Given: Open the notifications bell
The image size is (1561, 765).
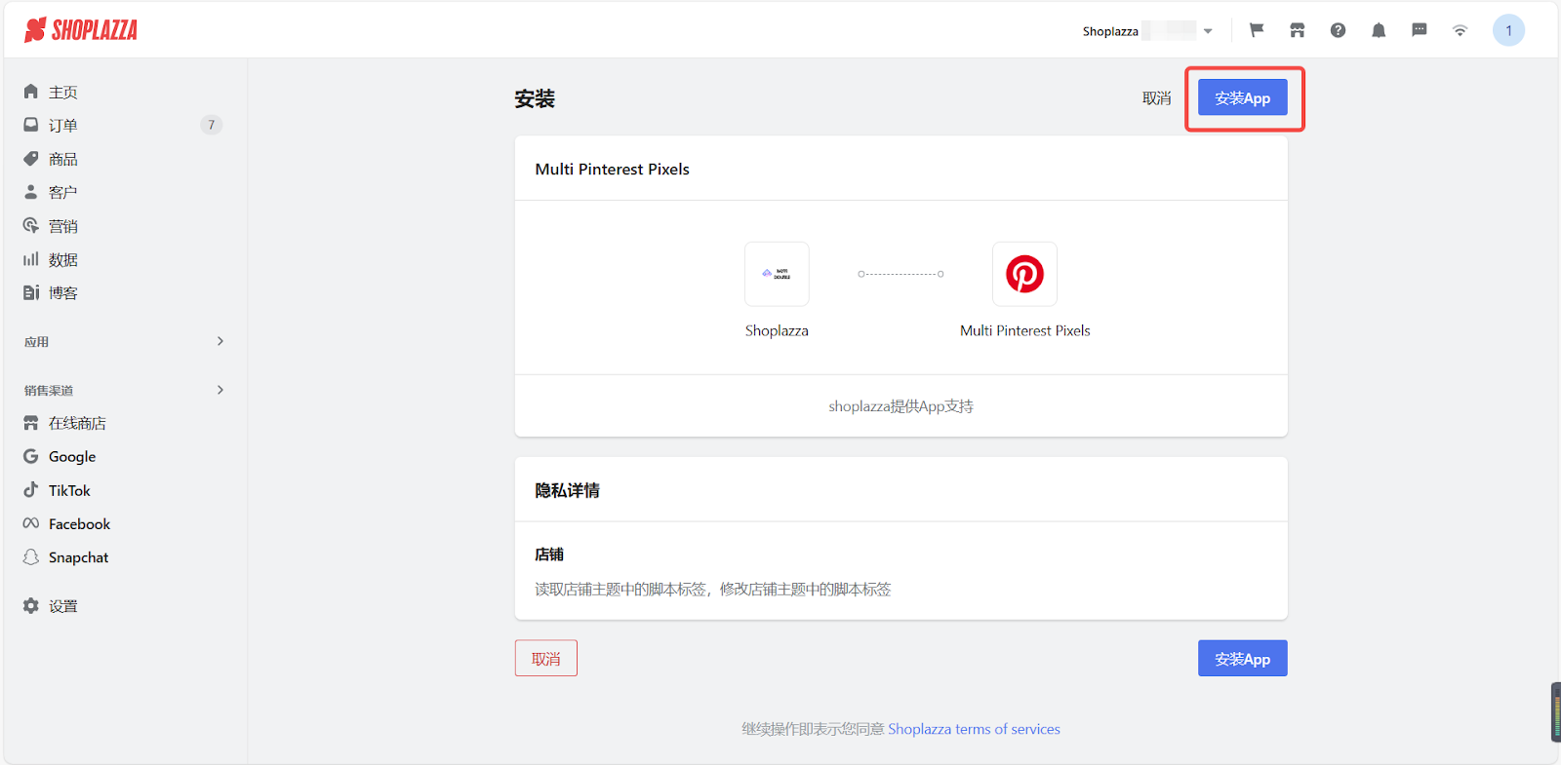Looking at the screenshot, I should point(1379,30).
